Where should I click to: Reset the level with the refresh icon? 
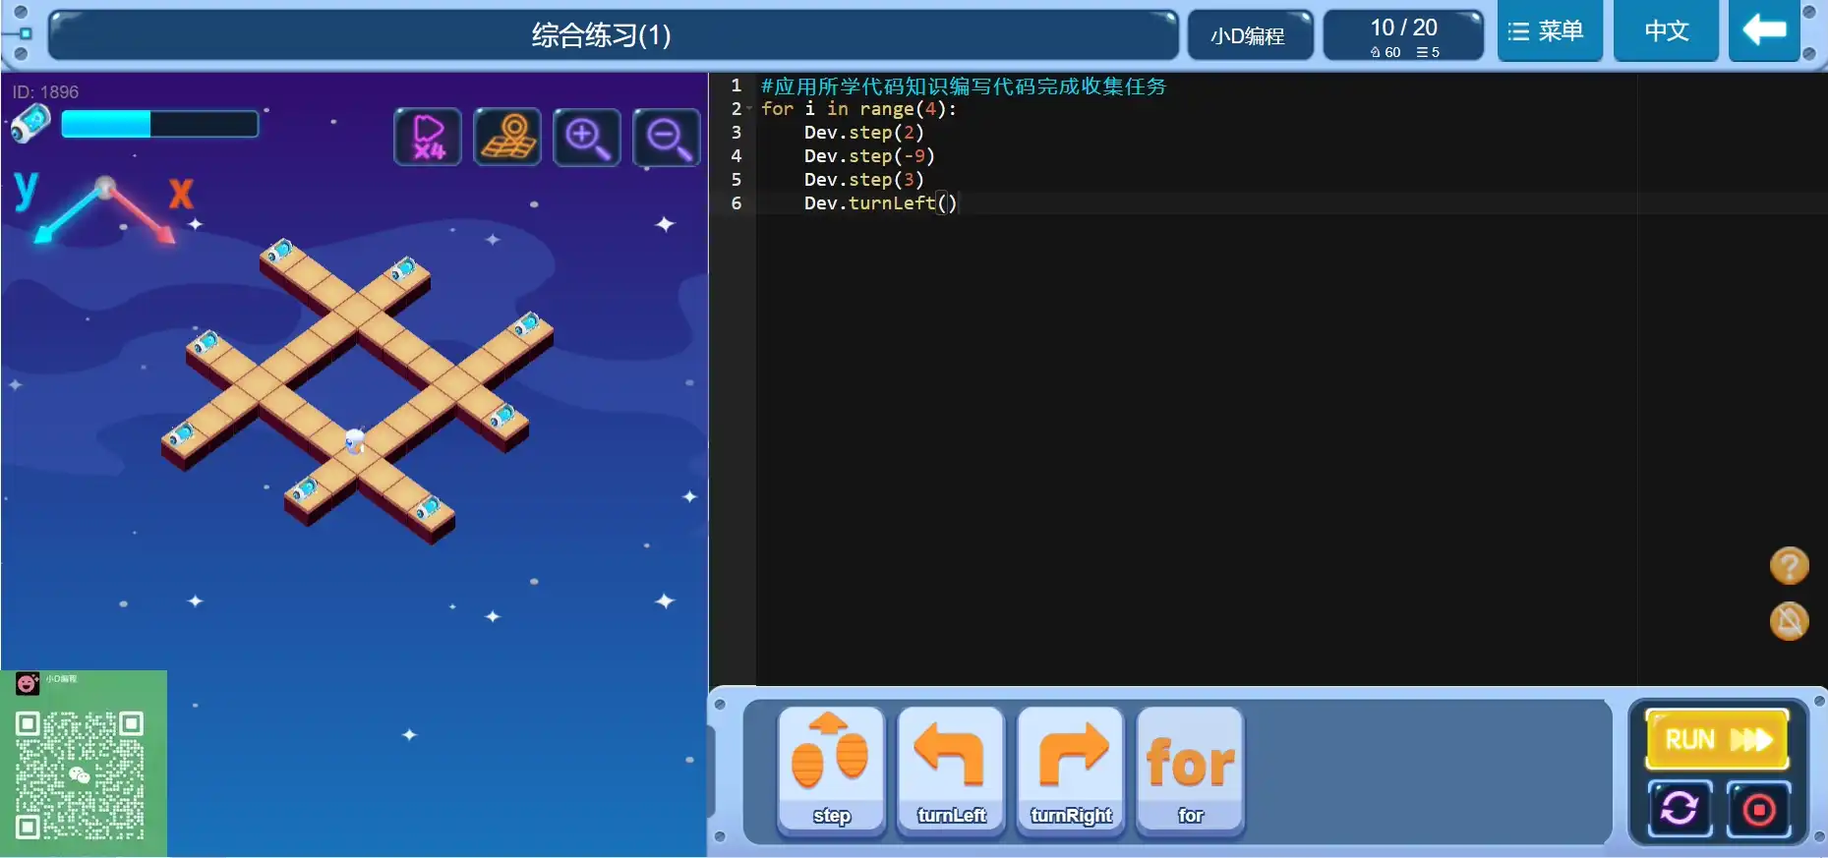[1680, 809]
